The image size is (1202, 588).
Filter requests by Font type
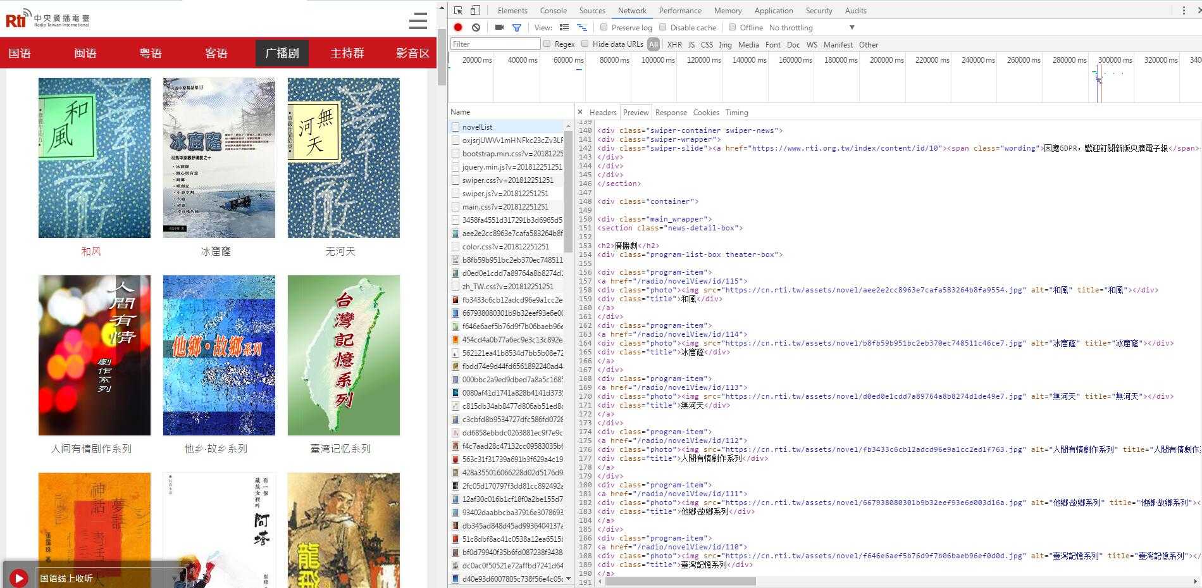(x=773, y=44)
